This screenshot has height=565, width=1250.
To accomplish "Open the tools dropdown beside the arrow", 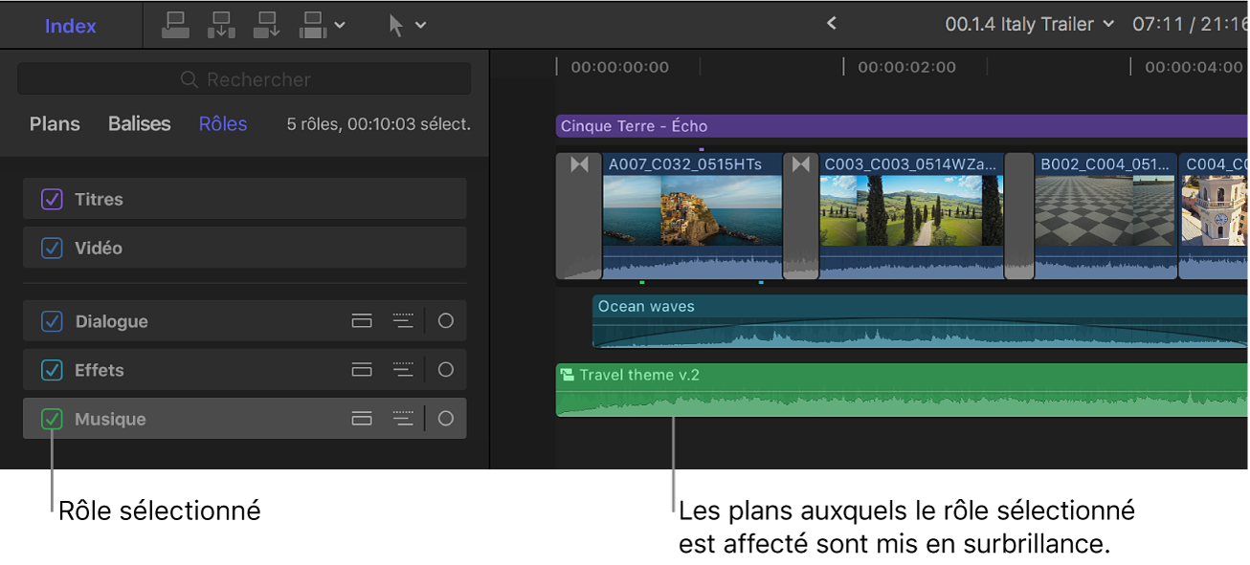I will point(418,25).
